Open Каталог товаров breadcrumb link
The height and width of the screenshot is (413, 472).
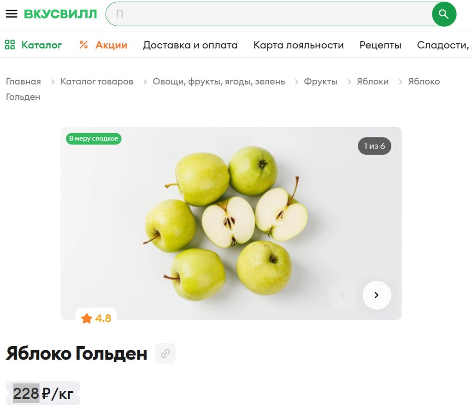coord(97,81)
